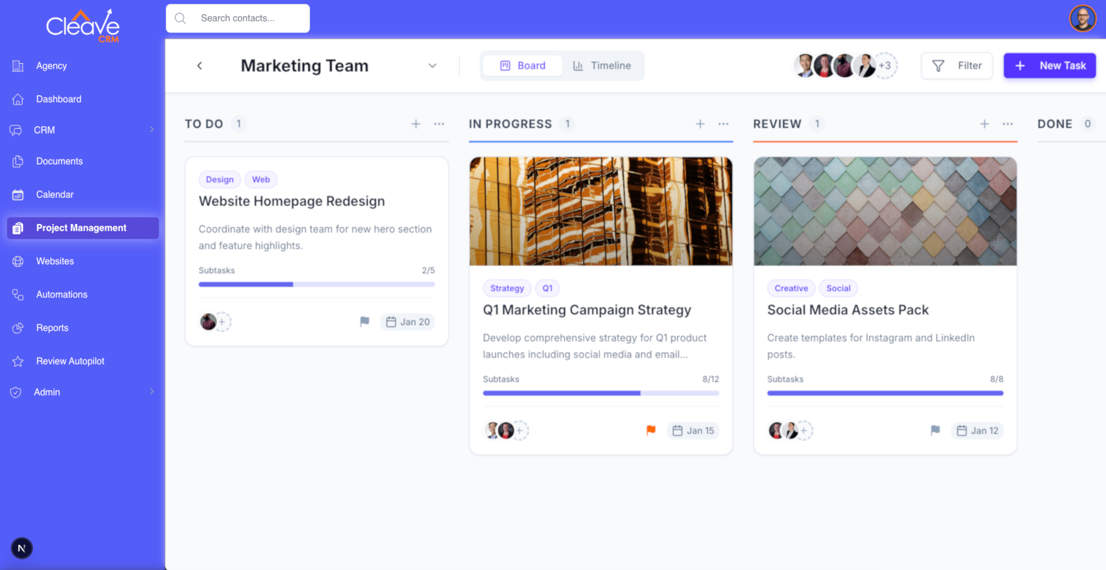Open Review Autopilot star icon

click(x=18, y=361)
